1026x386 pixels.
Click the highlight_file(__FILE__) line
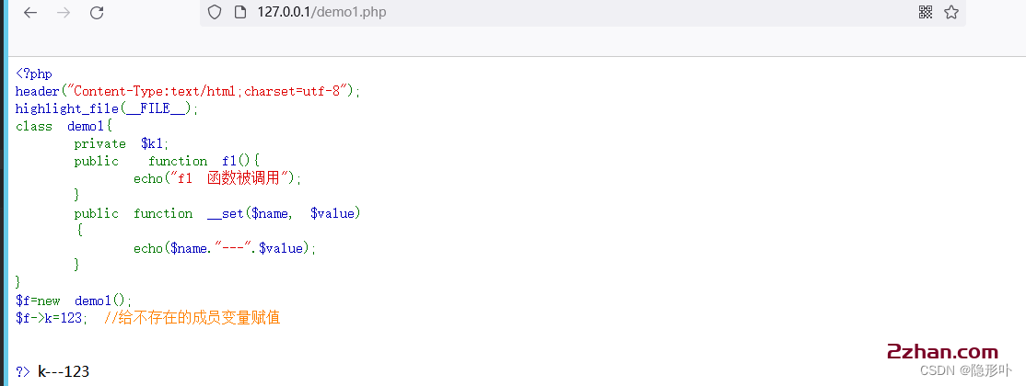coord(107,108)
